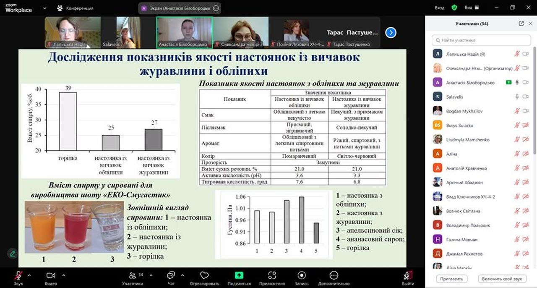537x288 pixels.
Task: Click muted mic icon for Галина Мовчан
Action: pos(517,240)
